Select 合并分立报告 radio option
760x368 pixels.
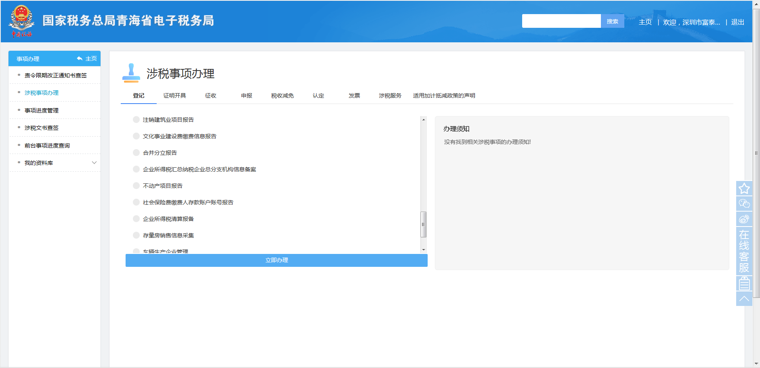[x=136, y=153]
